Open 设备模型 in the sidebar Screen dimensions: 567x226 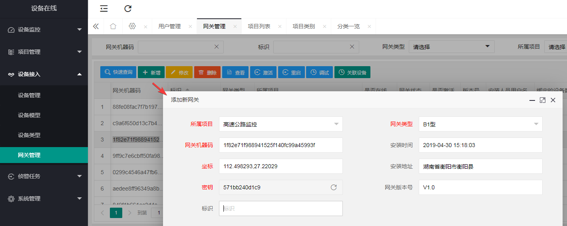44,115
